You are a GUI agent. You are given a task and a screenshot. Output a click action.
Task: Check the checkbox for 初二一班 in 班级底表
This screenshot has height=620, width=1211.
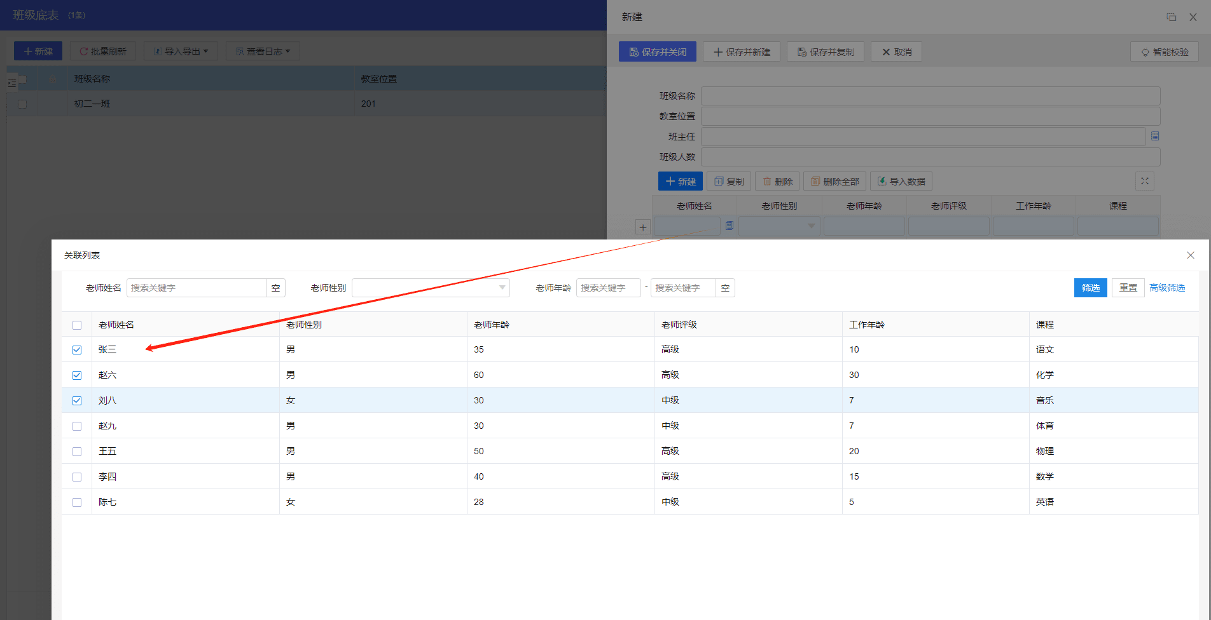pyautogui.click(x=22, y=104)
